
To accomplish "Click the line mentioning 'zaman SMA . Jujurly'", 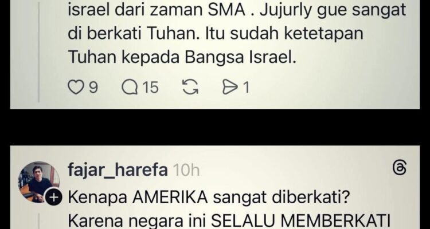I will point(237,10).
